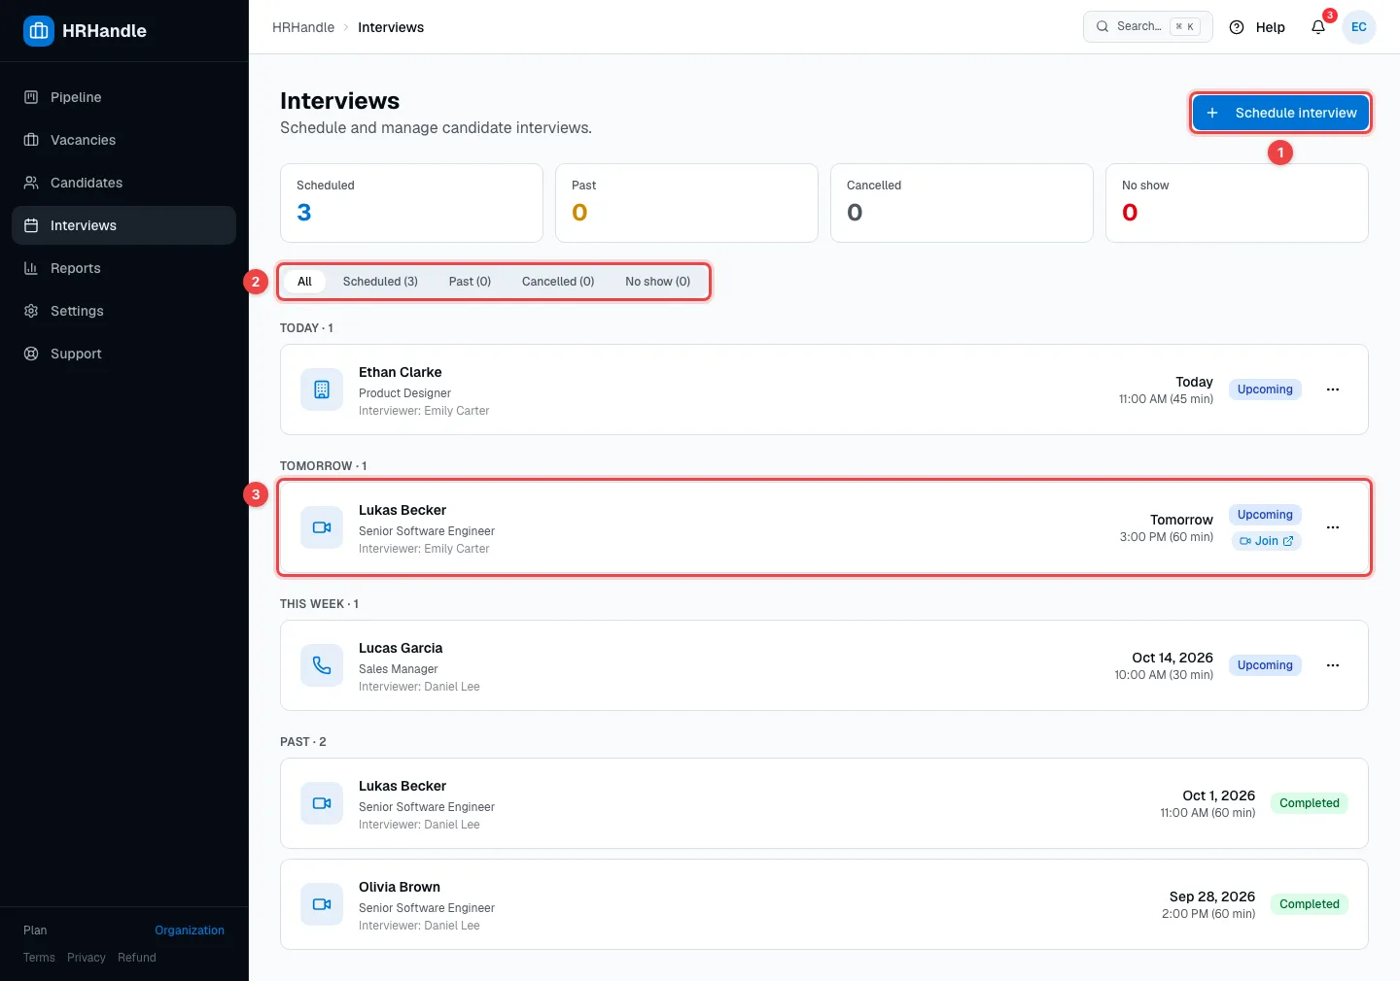Select Interviews in the sidebar
Image resolution: width=1400 pixels, height=981 pixels.
coord(123,225)
